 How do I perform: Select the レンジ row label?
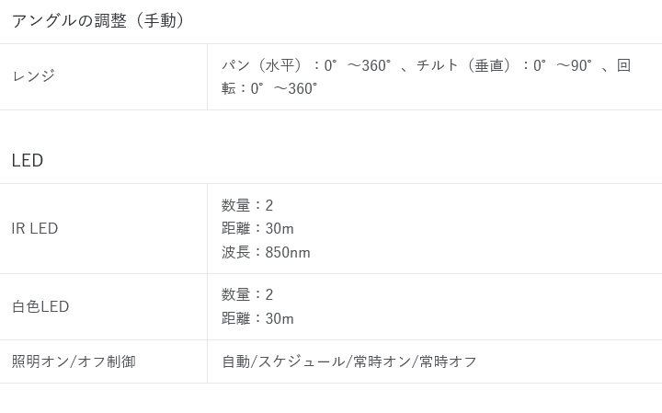[34, 76]
